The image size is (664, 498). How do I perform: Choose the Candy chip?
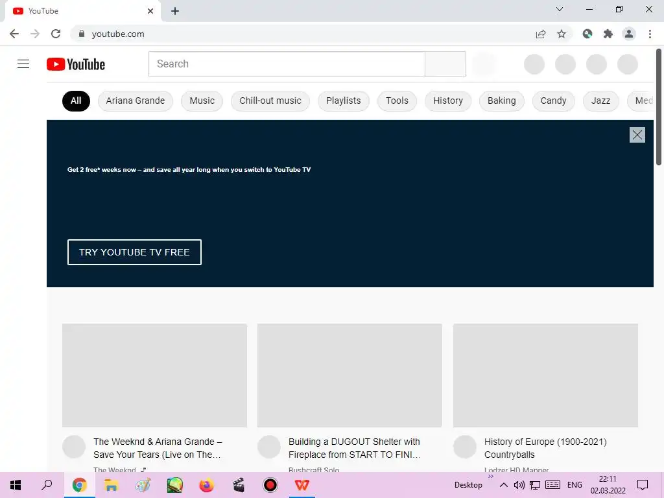pyautogui.click(x=554, y=101)
